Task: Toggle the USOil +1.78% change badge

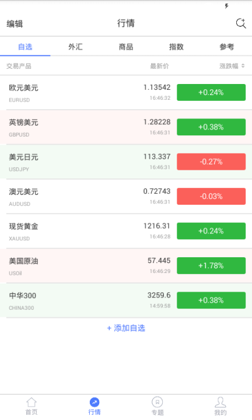Action: [x=211, y=266]
